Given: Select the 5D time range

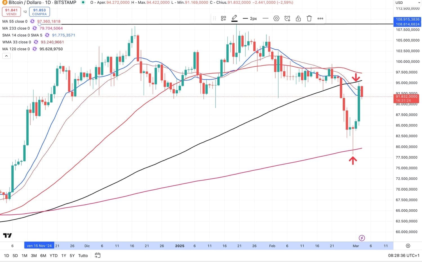Looking at the screenshot, I should tap(15, 256).
